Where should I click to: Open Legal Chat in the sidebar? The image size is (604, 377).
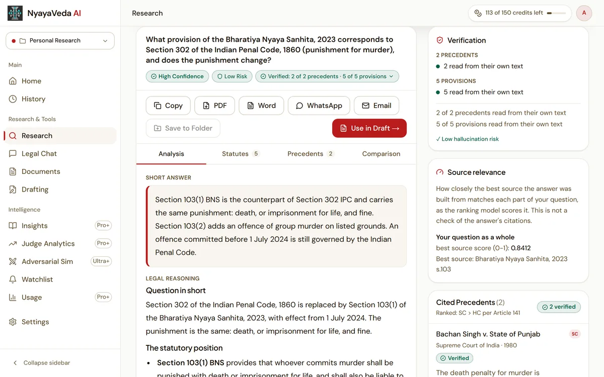click(x=60, y=154)
